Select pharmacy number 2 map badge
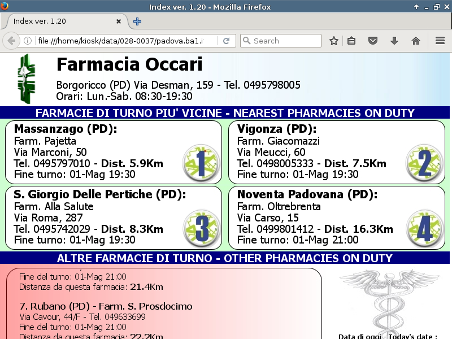Viewport: 452px width, 339px height. [x=424, y=163]
